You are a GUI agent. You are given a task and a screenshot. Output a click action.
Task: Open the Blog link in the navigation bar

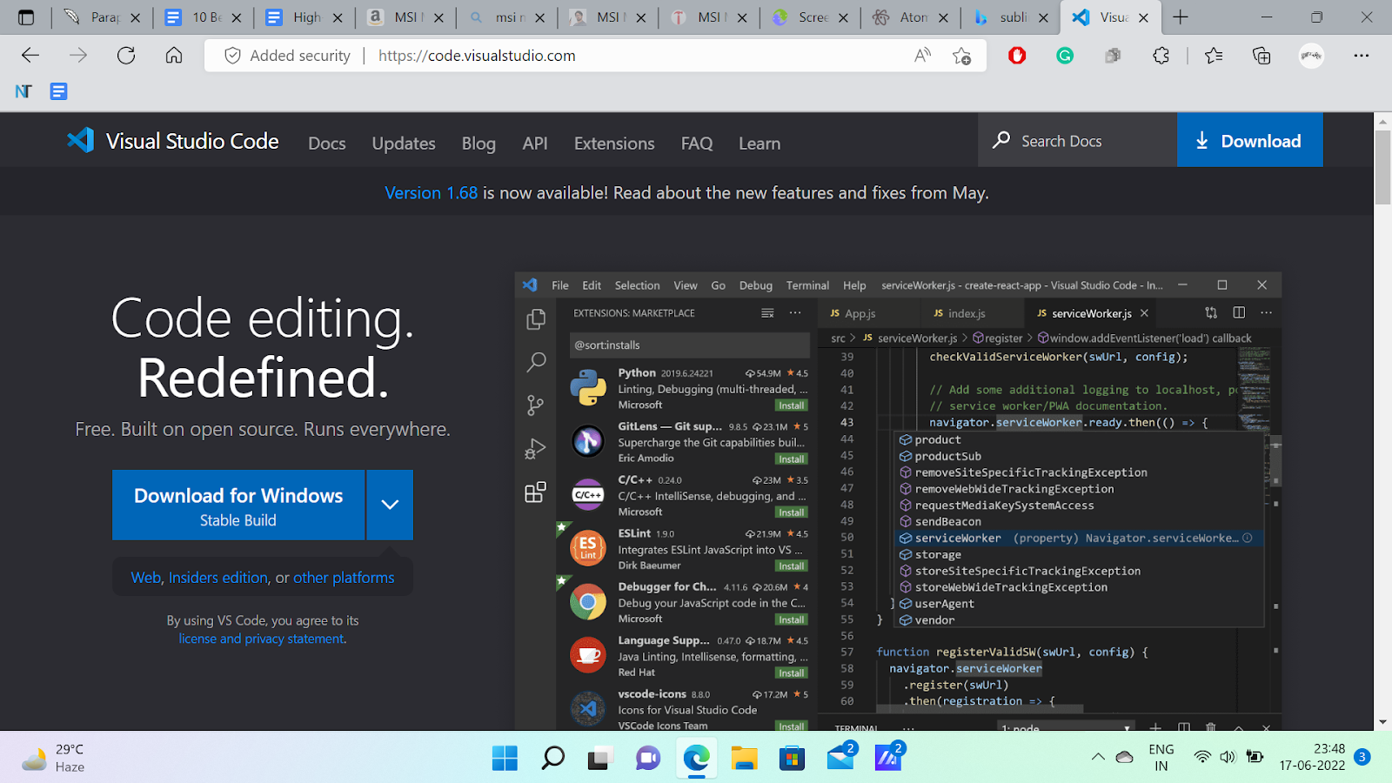coord(478,144)
